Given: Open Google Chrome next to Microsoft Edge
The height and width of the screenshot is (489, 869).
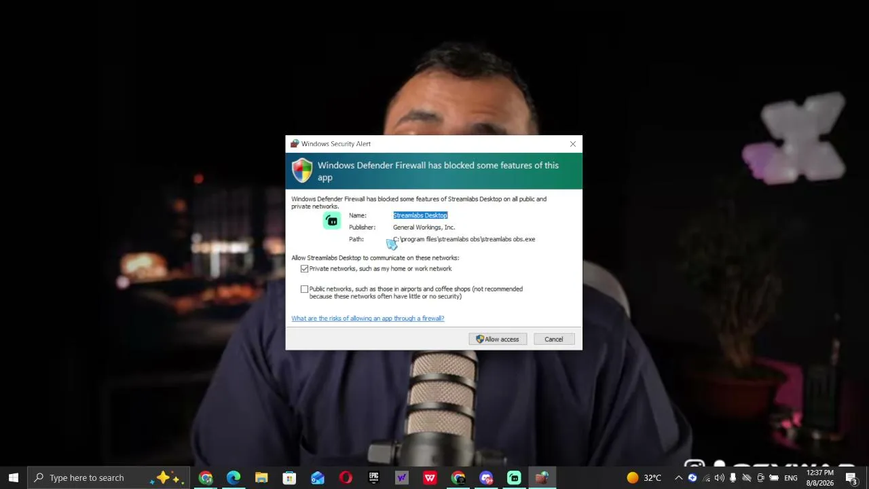Looking at the screenshot, I should (206, 477).
